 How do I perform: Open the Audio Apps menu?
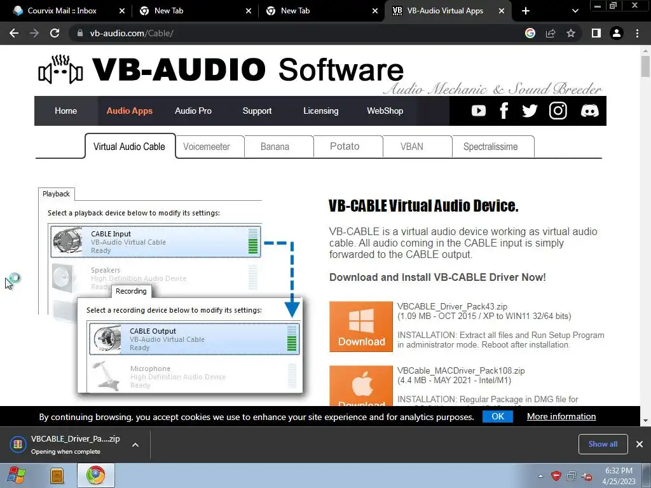tap(129, 111)
